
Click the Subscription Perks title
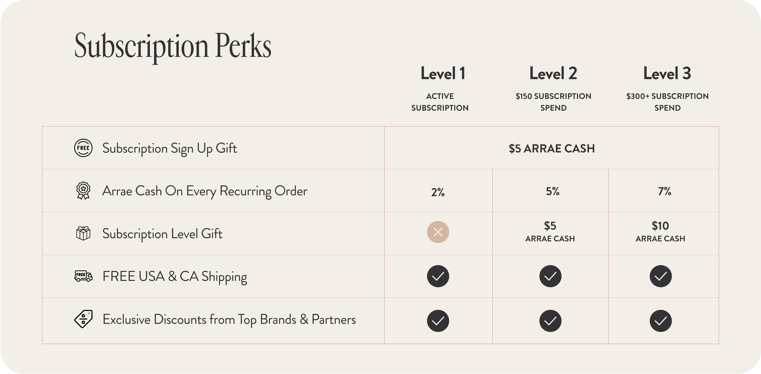[x=173, y=46]
